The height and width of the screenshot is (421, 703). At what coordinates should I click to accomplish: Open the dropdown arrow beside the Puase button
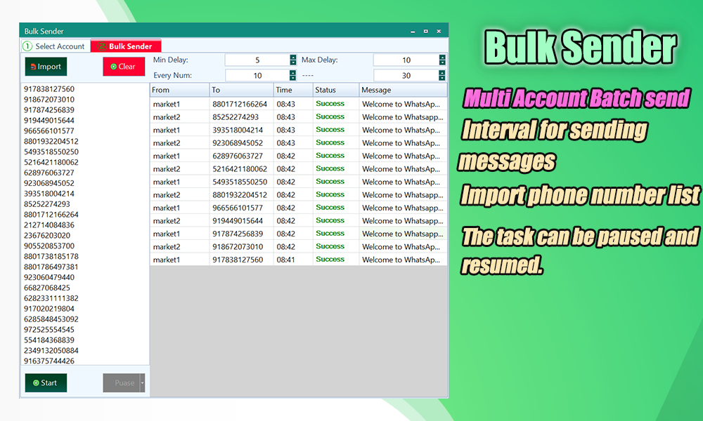pos(142,382)
